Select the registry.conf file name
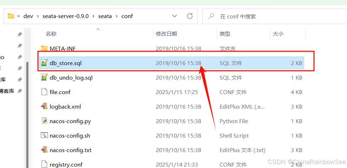Viewport: 347px width, 168px height. pos(66,165)
